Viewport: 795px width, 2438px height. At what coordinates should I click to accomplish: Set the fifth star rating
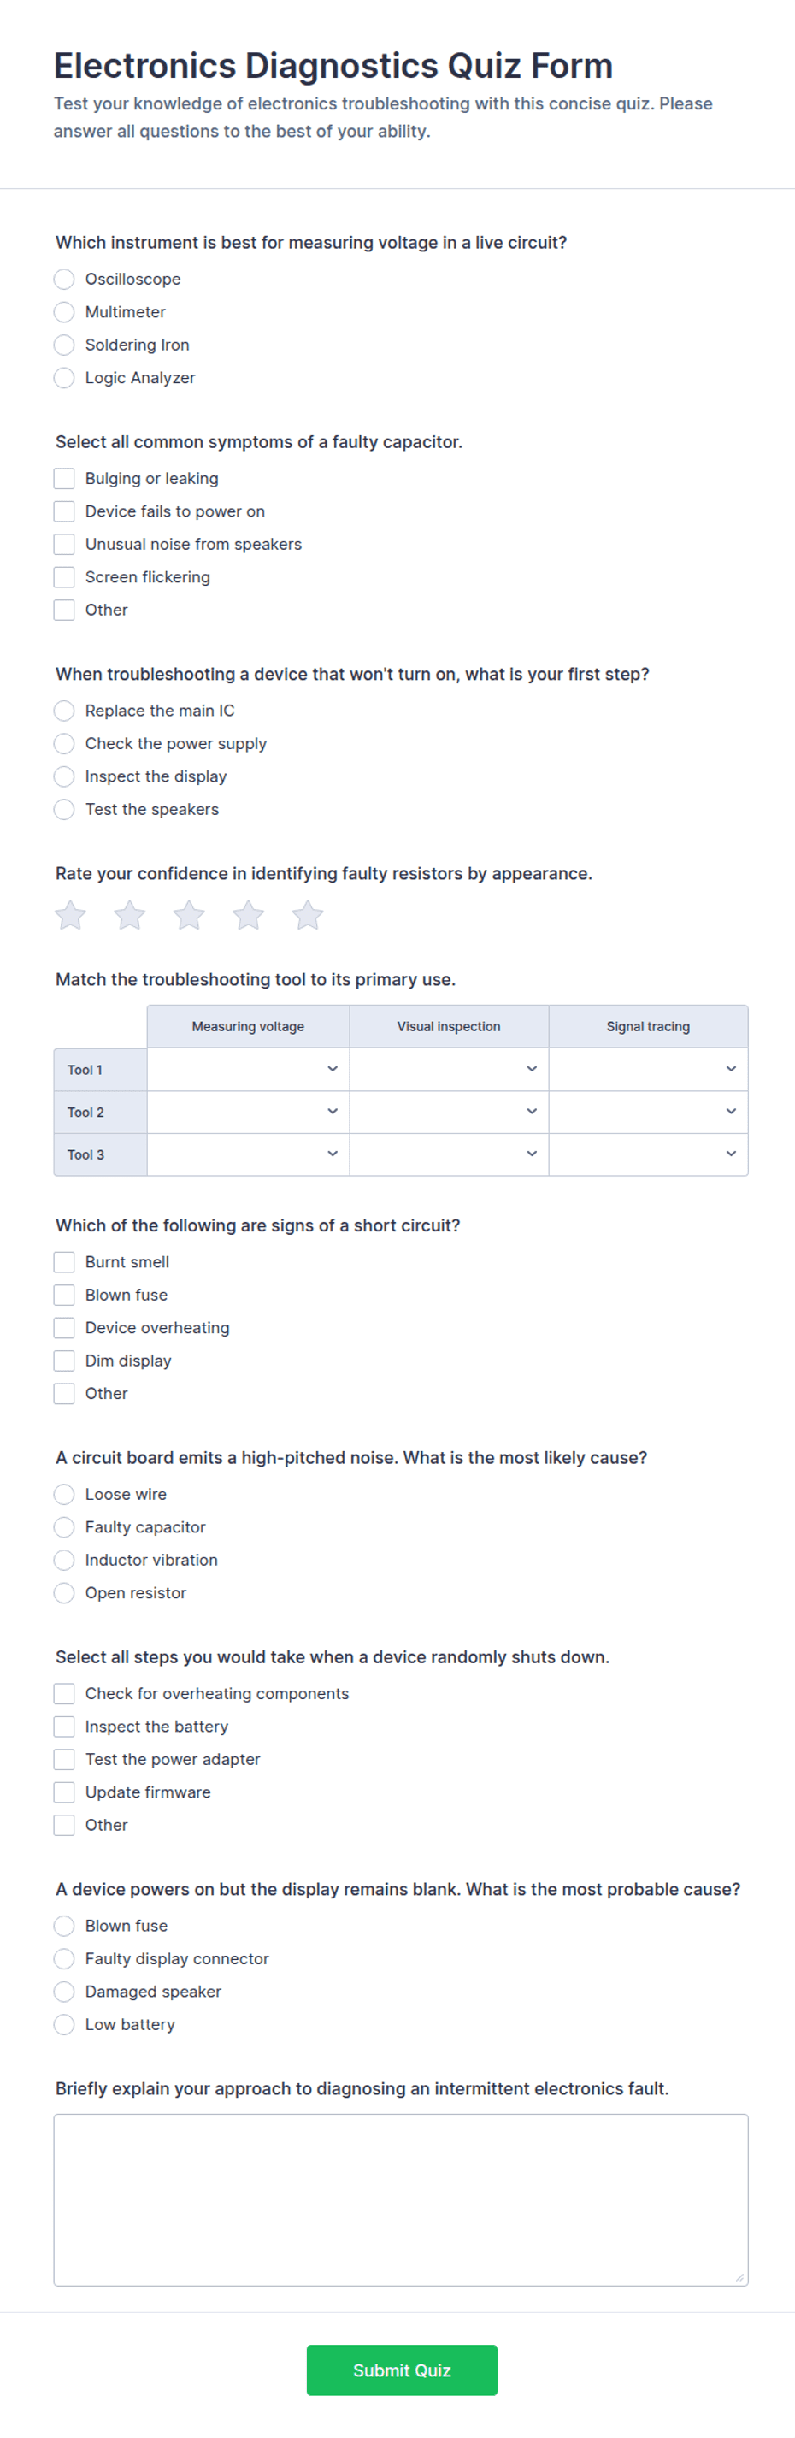click(x=308, y=915)
